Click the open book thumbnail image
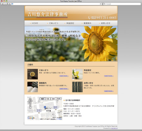Screen dimensions: 142x131 pos(33,87)
